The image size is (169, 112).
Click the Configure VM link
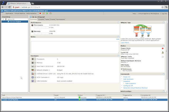click(128, 86)
